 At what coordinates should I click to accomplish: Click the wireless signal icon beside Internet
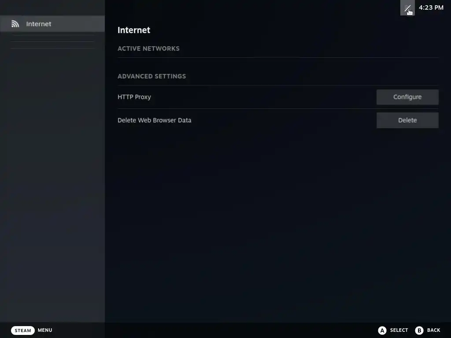15,24
